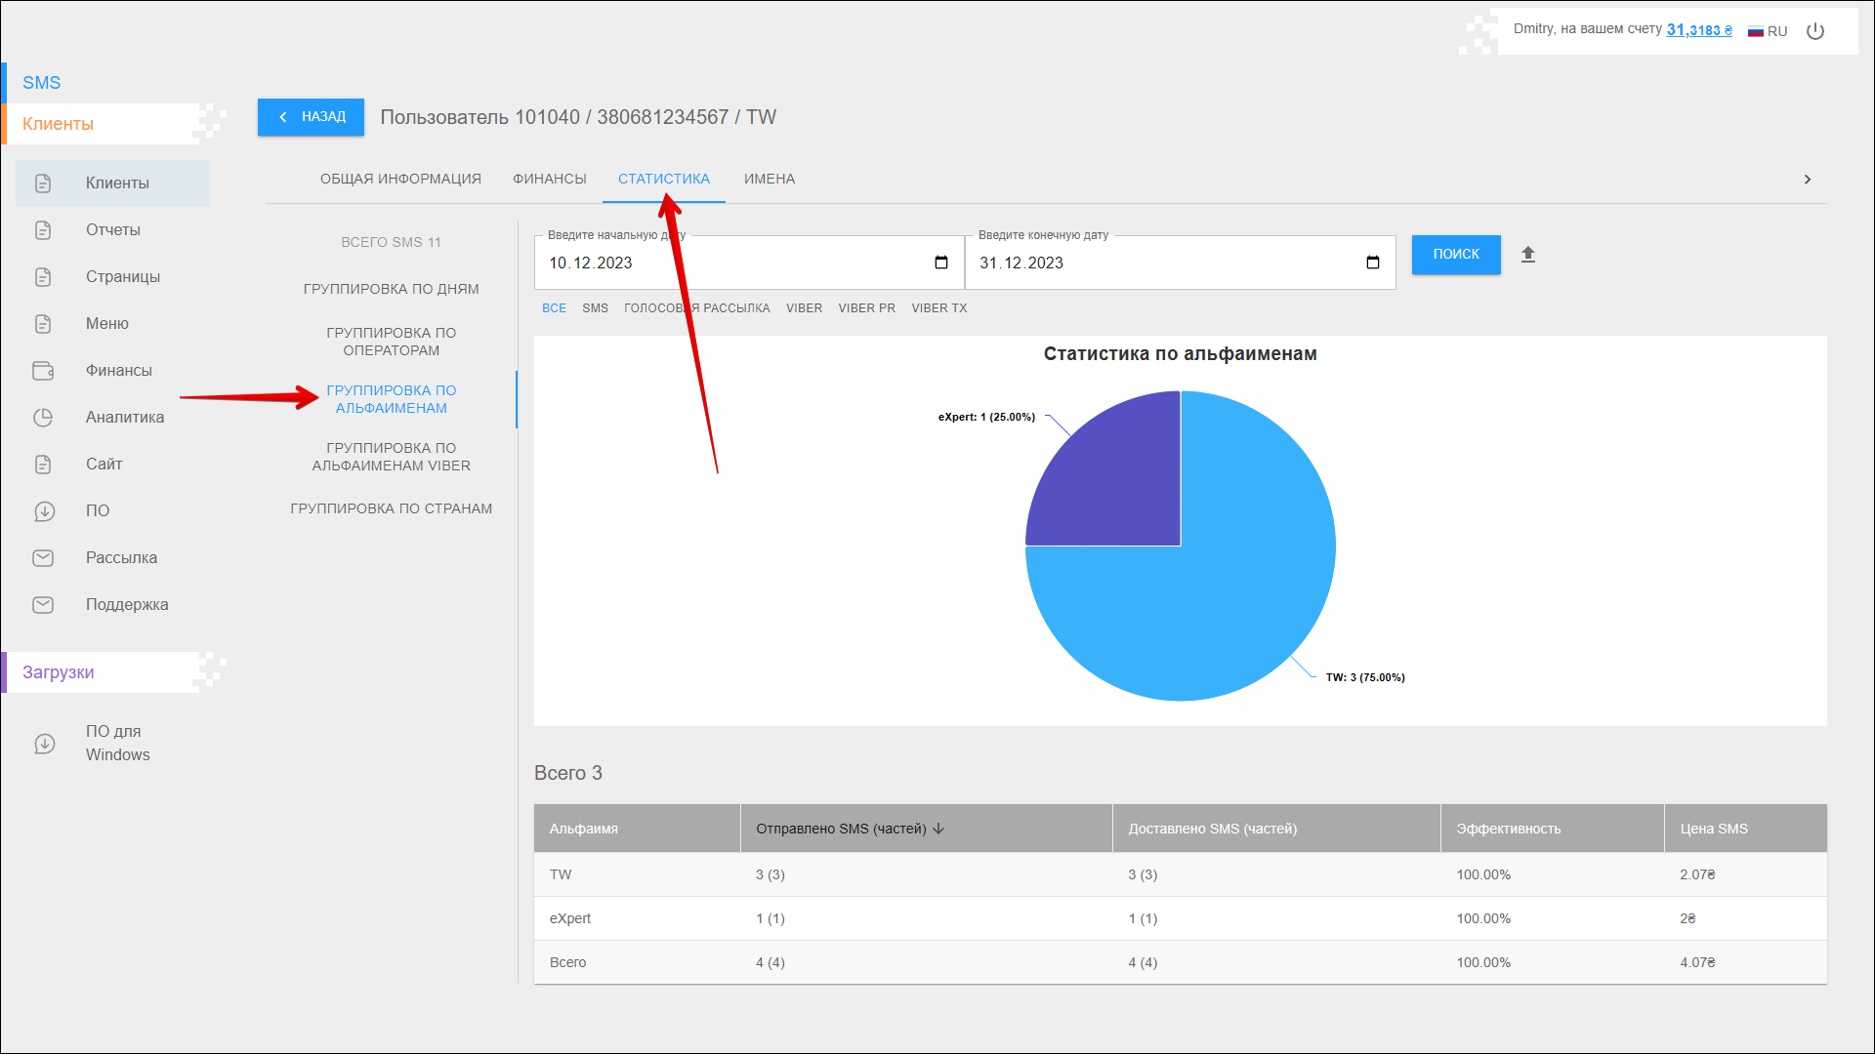The width and height of the screenshot is (1875, 1054).
Task: Click the upload export icon next to Поиск
Action: [1528, 255]
